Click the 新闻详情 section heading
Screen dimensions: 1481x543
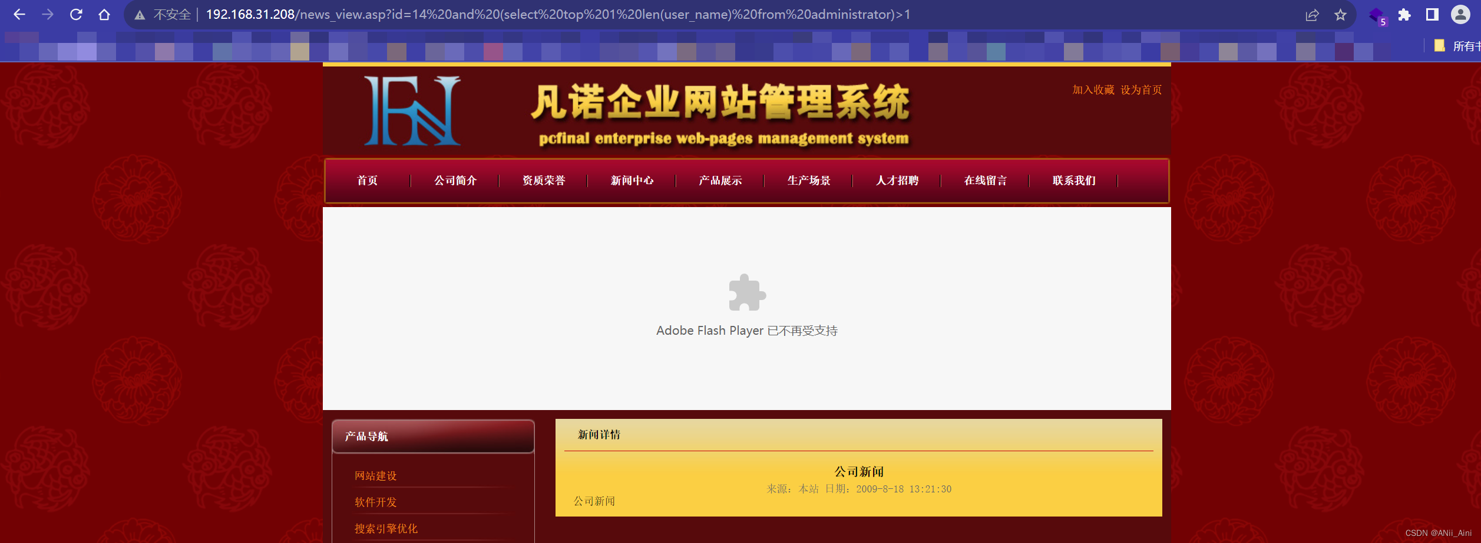tap(599, 435)
